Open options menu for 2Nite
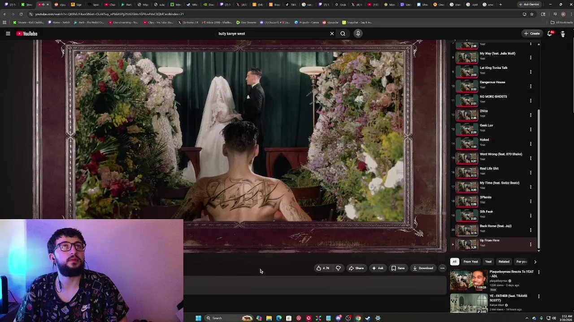This screenshot has height=322, width=574. pos(531,115)
